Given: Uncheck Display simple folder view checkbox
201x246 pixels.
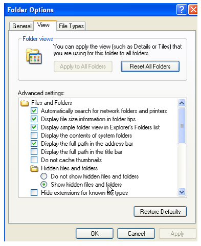Looking at the screenshot, I should [x=34, y=127].
